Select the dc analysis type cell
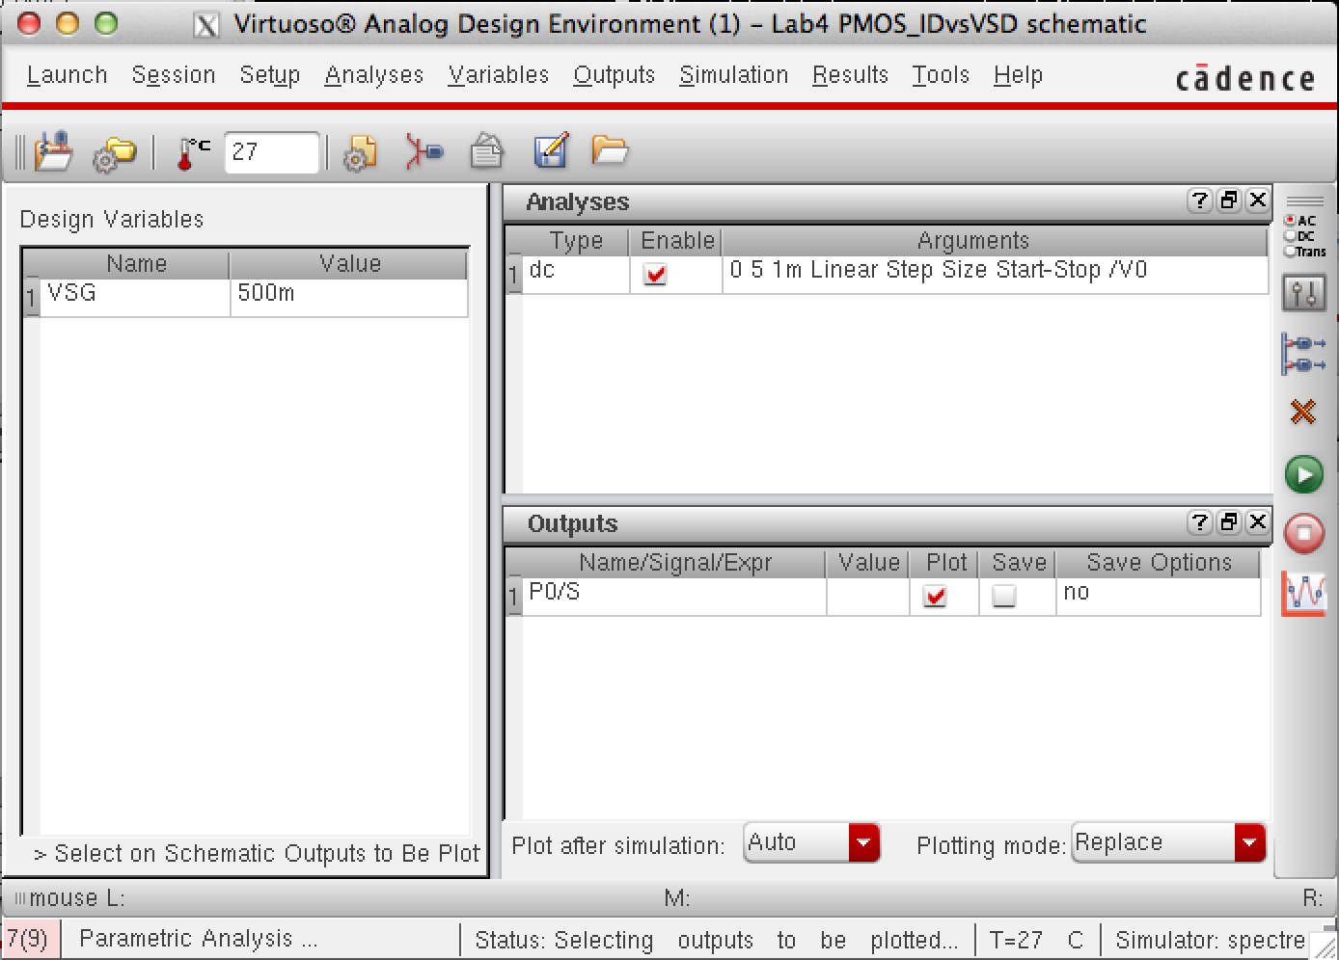This screenshot has width=1339, height=960. [x=576, y=274]
